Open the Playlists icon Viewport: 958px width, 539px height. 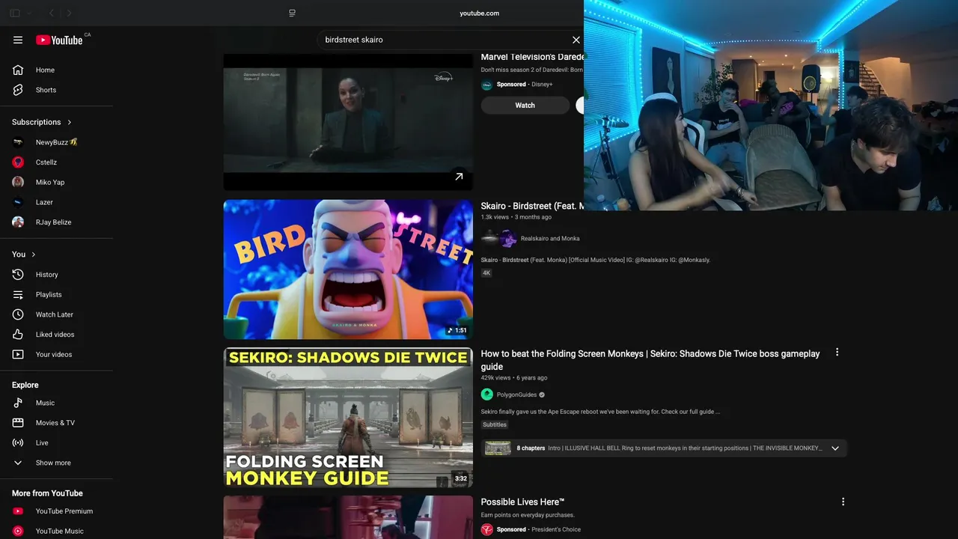[18, 295]
